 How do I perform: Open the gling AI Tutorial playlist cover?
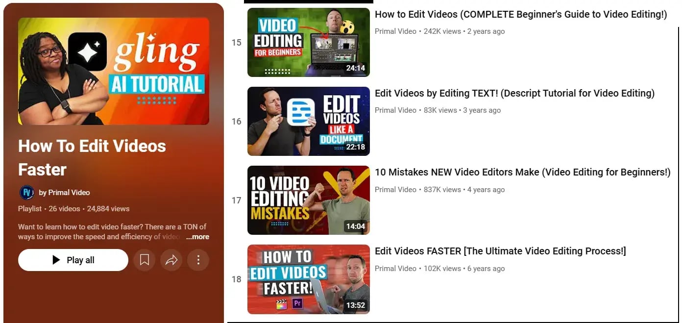coord(114,72)
